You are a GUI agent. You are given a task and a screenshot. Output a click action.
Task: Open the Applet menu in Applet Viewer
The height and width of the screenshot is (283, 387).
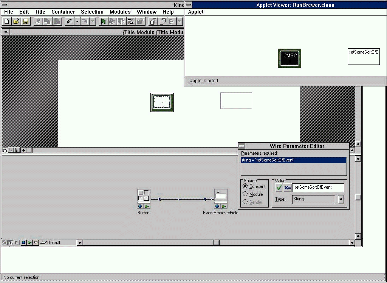[196, 12]
